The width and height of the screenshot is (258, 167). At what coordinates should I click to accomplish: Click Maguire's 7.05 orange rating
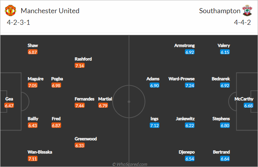click(x=32, y=85)
